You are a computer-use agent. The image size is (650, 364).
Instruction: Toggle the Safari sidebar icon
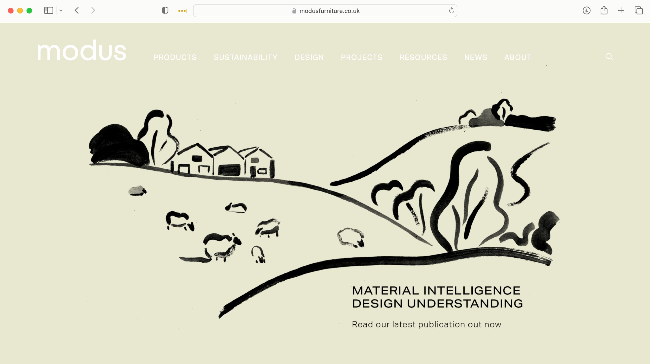(49, 10)
